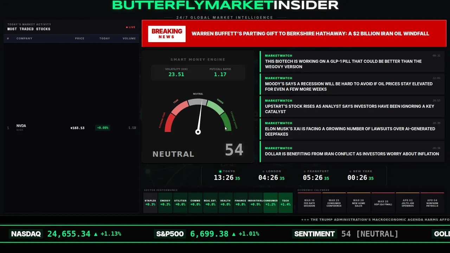Viewport: 450px width, 253px height.
Task: Sort stocks by the Company column header
Action: pyautogui.click(x=24, y=38)
